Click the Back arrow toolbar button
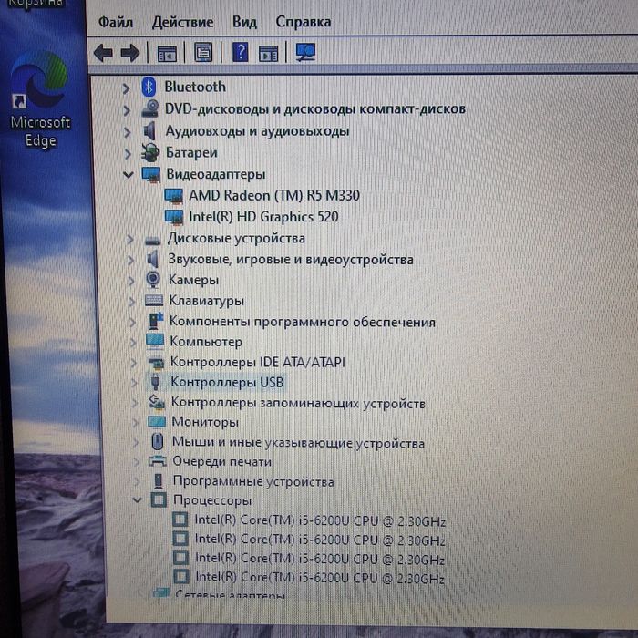This screenshot has height=638, width=638. pyautogui.click(x=103, y=53)
